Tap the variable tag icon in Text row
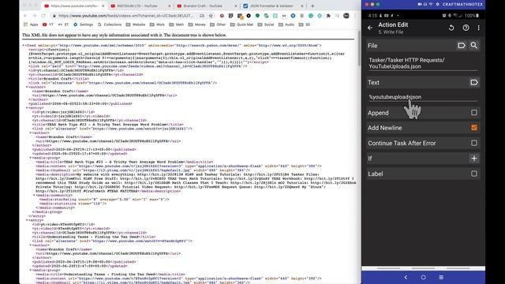Image resolution: width=505 pixels, height=284 pixels. (473, 82)
